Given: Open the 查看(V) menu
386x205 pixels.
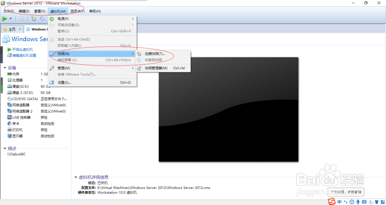Looking at the screenshot, I should pyautogui.click(x=40, y=11).
